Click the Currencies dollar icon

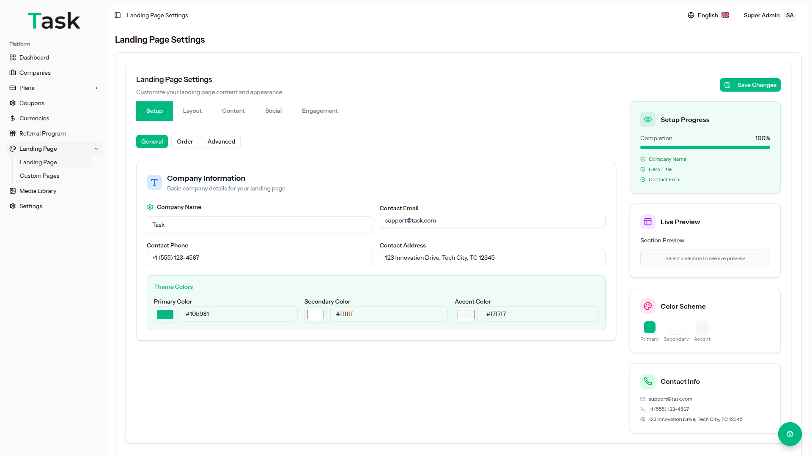pyautogui.click(x=13, y=118)
